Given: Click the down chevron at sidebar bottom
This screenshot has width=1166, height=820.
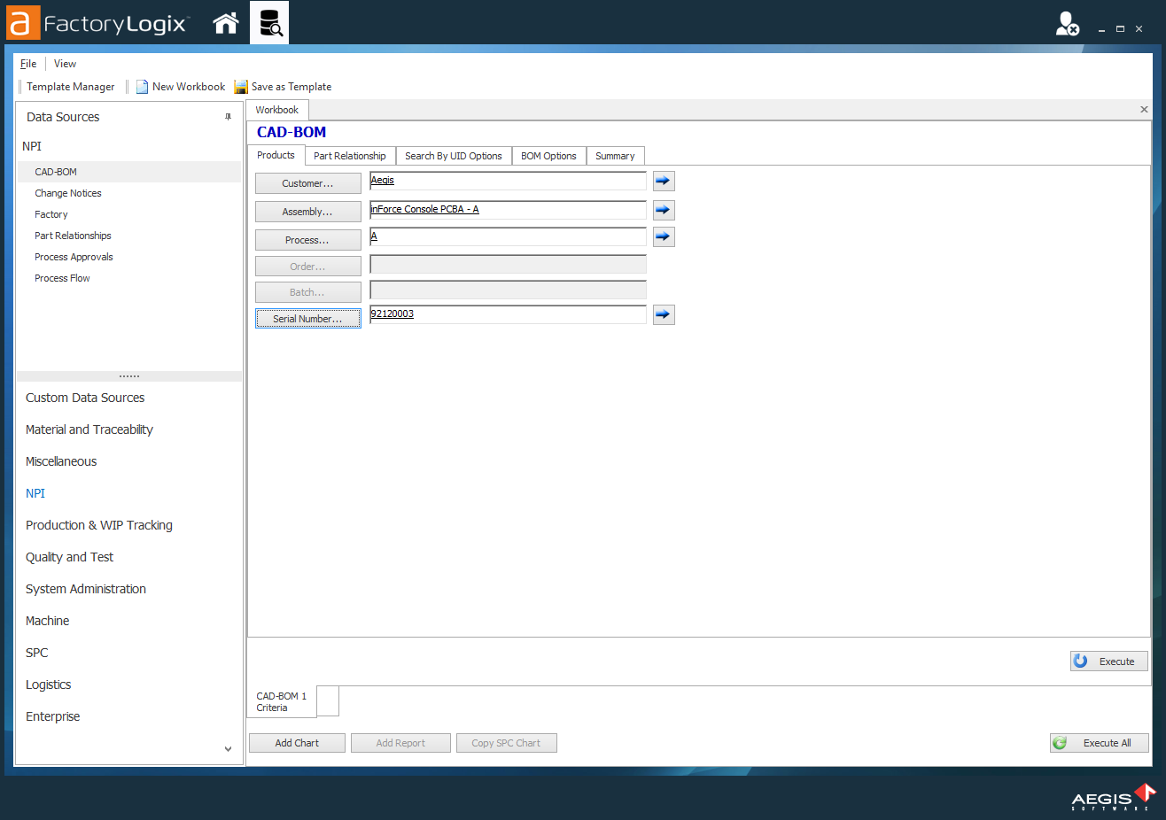Looking at the screenshot, I should coord(228,748).
